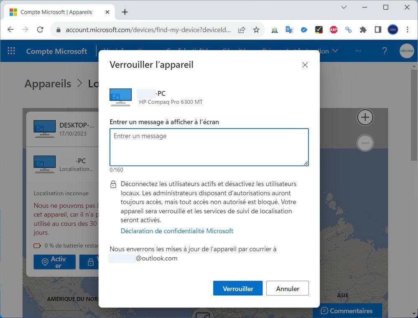Open the Chrome three-dot menu
This screenshot has width=418, height=318.
[407, 30]
